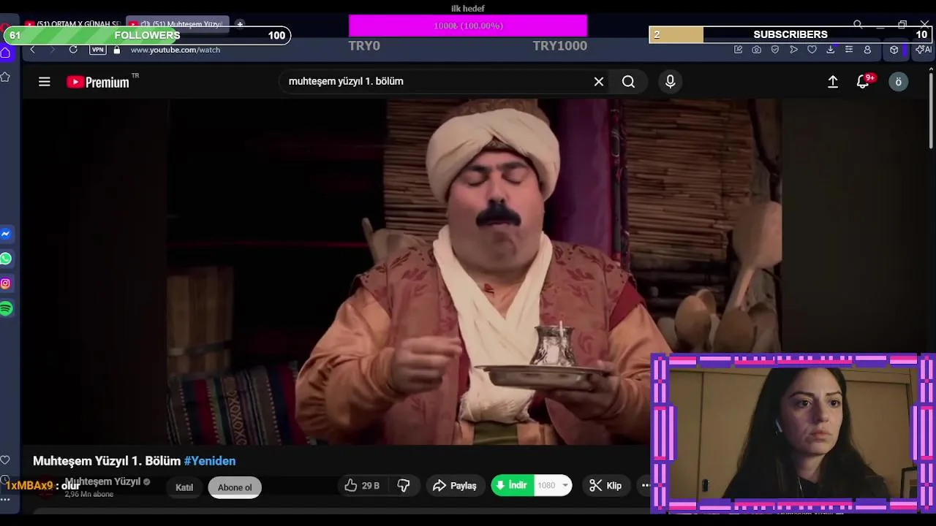Open sidebar three-dots more menu
Screen dimensions: 936x526
5,500
